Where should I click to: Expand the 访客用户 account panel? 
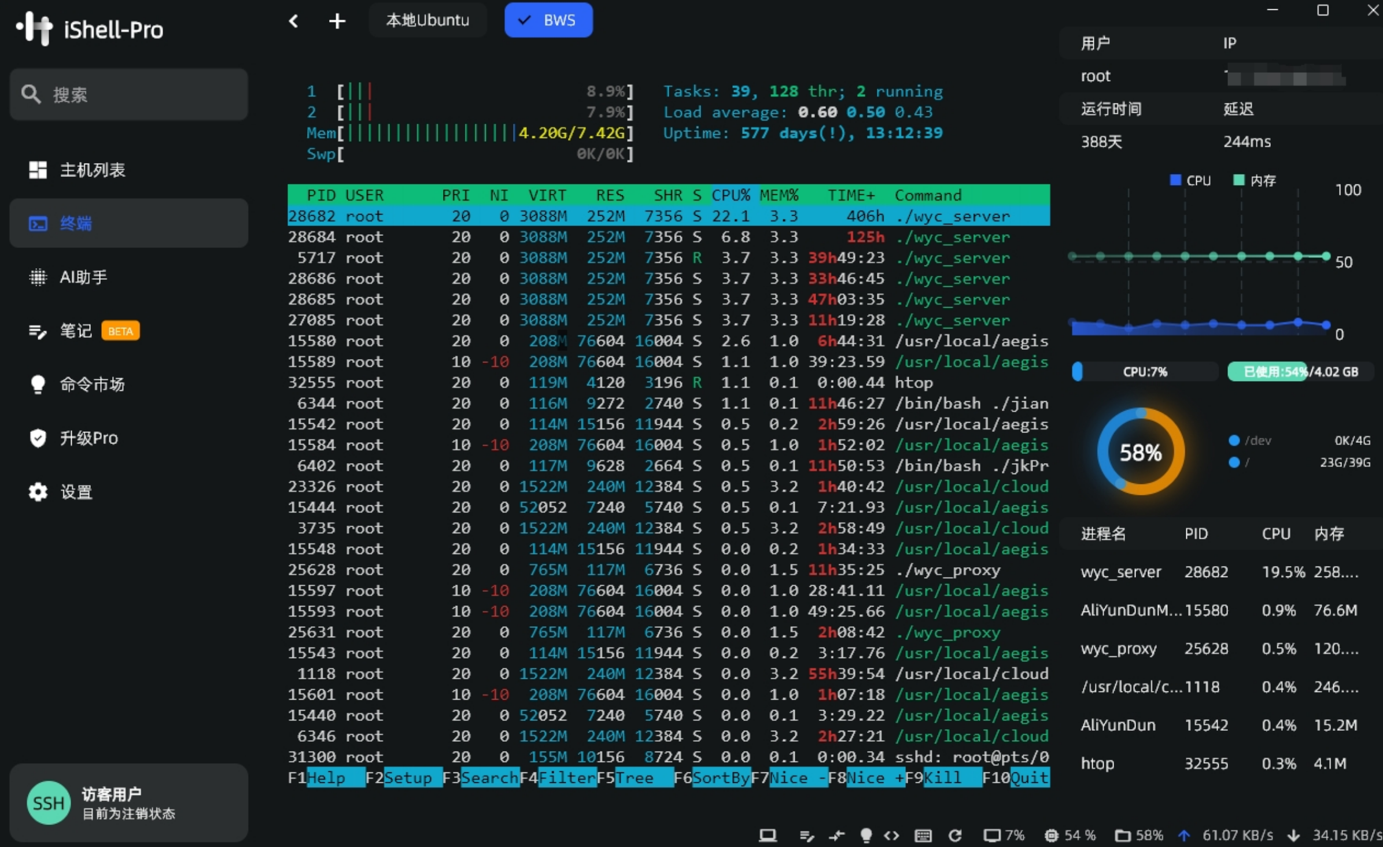[x=129, y=802]
